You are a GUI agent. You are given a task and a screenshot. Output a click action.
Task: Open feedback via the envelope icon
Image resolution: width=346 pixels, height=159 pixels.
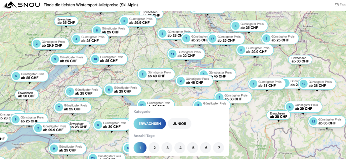[x=337, y=5]
